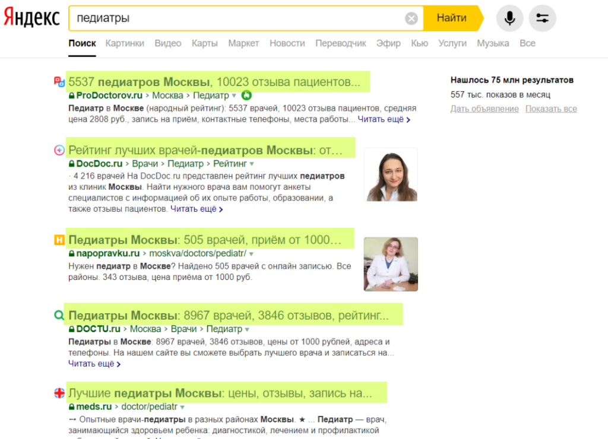Image resolution: width=608 pixels, height=439 pixels.
Task: Clear the search query with the X icon
Action: (411, 18)
